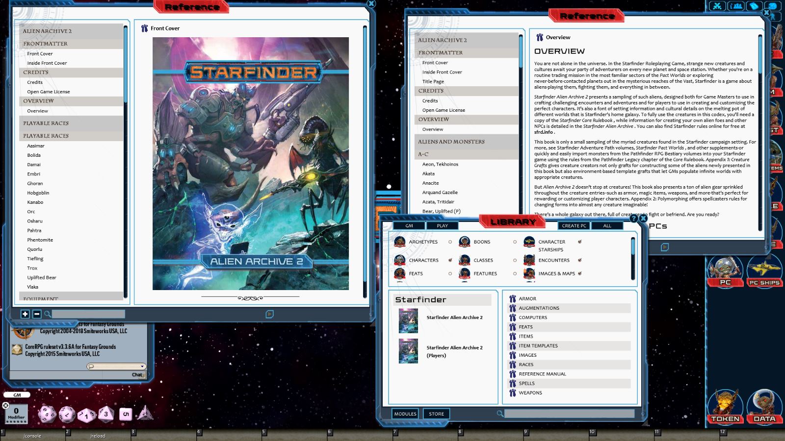Uncheck the Characters sidebar toggle
The height and width of the screenshot is (441, 785).
click(x=450, y=260)
